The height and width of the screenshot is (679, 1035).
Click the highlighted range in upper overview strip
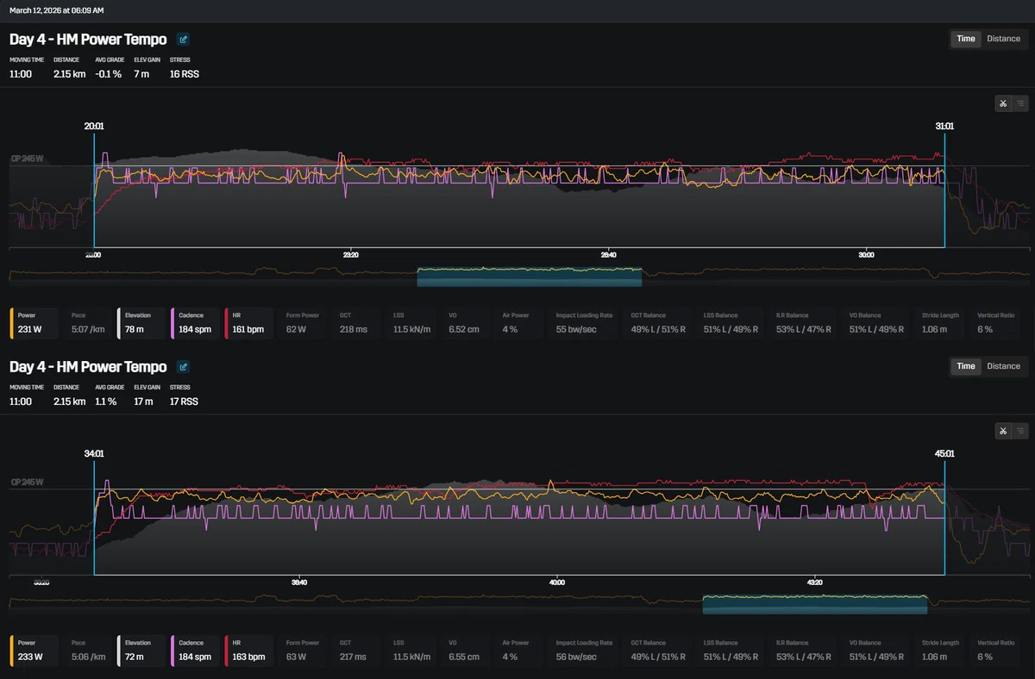[530, 277]
